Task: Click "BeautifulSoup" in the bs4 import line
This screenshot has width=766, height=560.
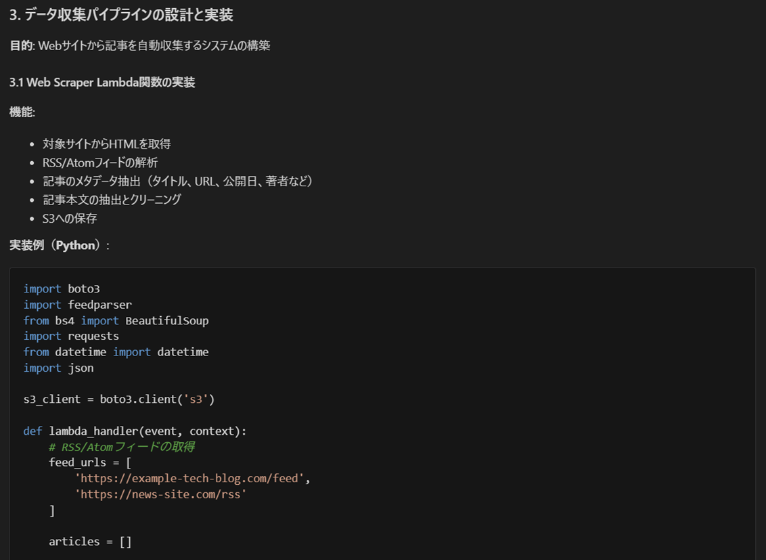Action: point(166,320)
